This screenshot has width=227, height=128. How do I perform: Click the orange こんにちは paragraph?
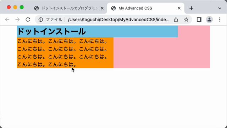65,53
